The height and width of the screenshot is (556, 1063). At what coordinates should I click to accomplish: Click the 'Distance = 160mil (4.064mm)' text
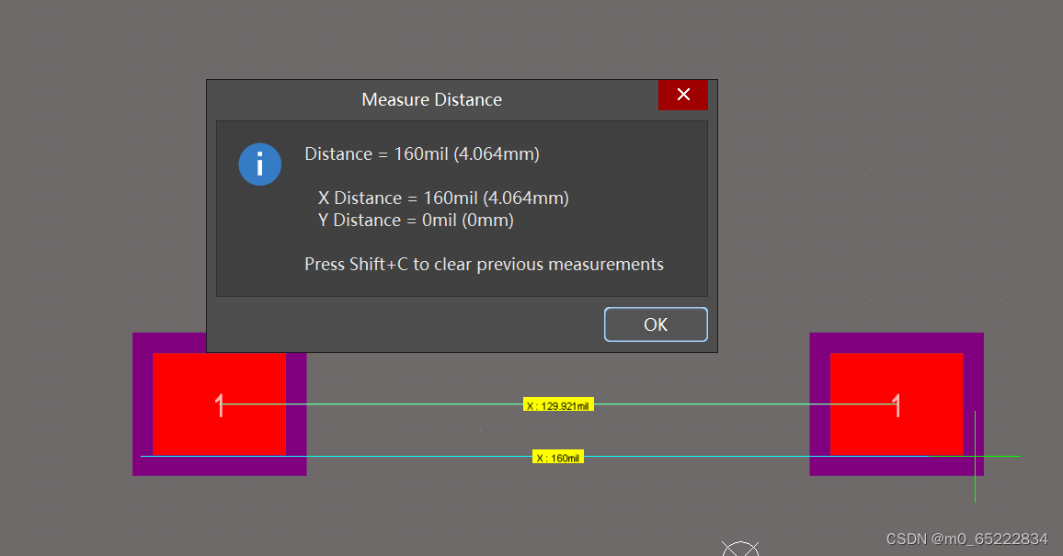422,153
